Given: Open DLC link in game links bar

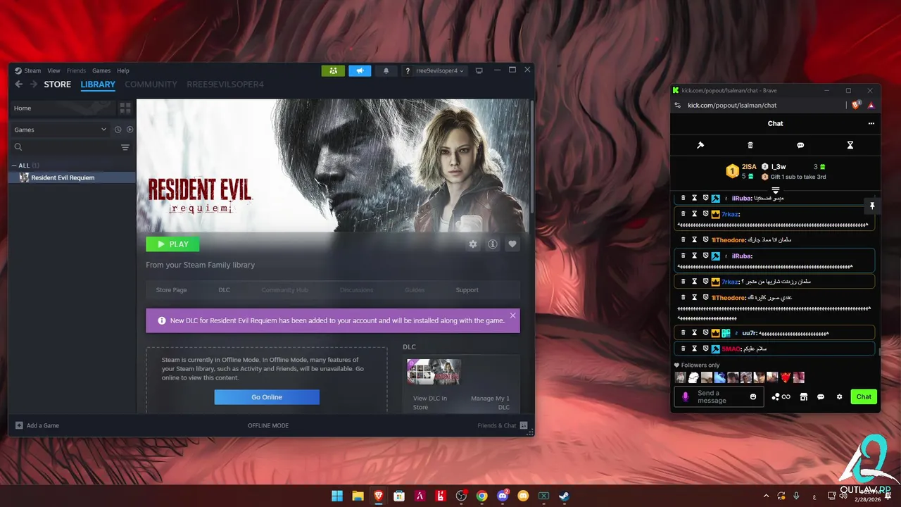Looking at the screenshot, I should tap(224, 290).
